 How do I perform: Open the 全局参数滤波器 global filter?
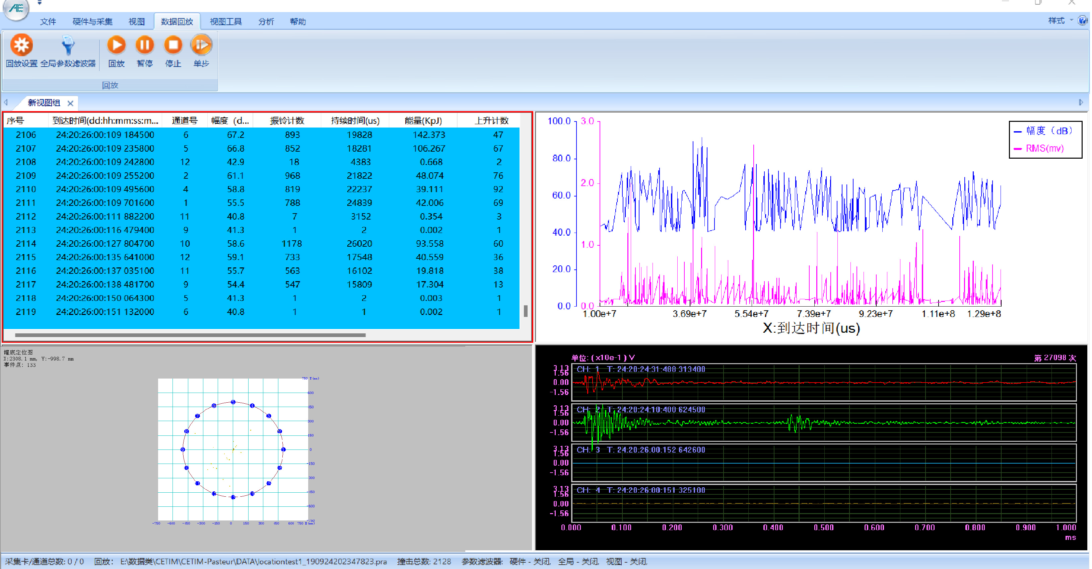(x=68, y=51)
